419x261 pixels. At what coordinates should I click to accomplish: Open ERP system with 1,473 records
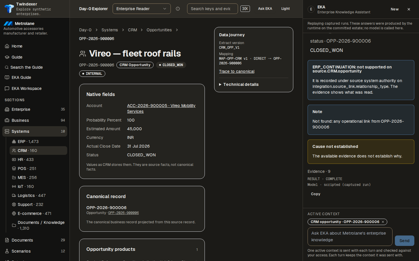[38, 142]
